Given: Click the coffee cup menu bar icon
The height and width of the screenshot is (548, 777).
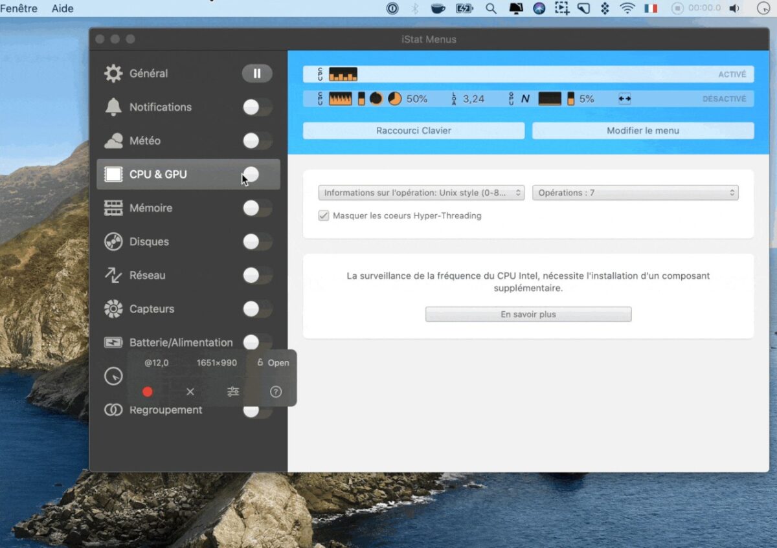Looking at the screenshot, I should point(438,8).
